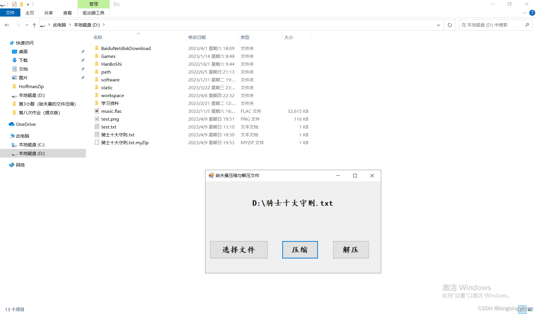The height and width of the screenshot is (314, 536).
Task: Expand the chevron after 此电脑 in breadcrumb
Action: (x=70, y=25)
